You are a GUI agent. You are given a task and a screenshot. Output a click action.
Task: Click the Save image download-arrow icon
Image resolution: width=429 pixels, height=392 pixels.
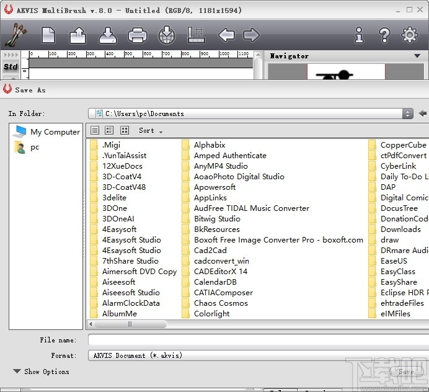pyautogui.click(x=107, y=35)
